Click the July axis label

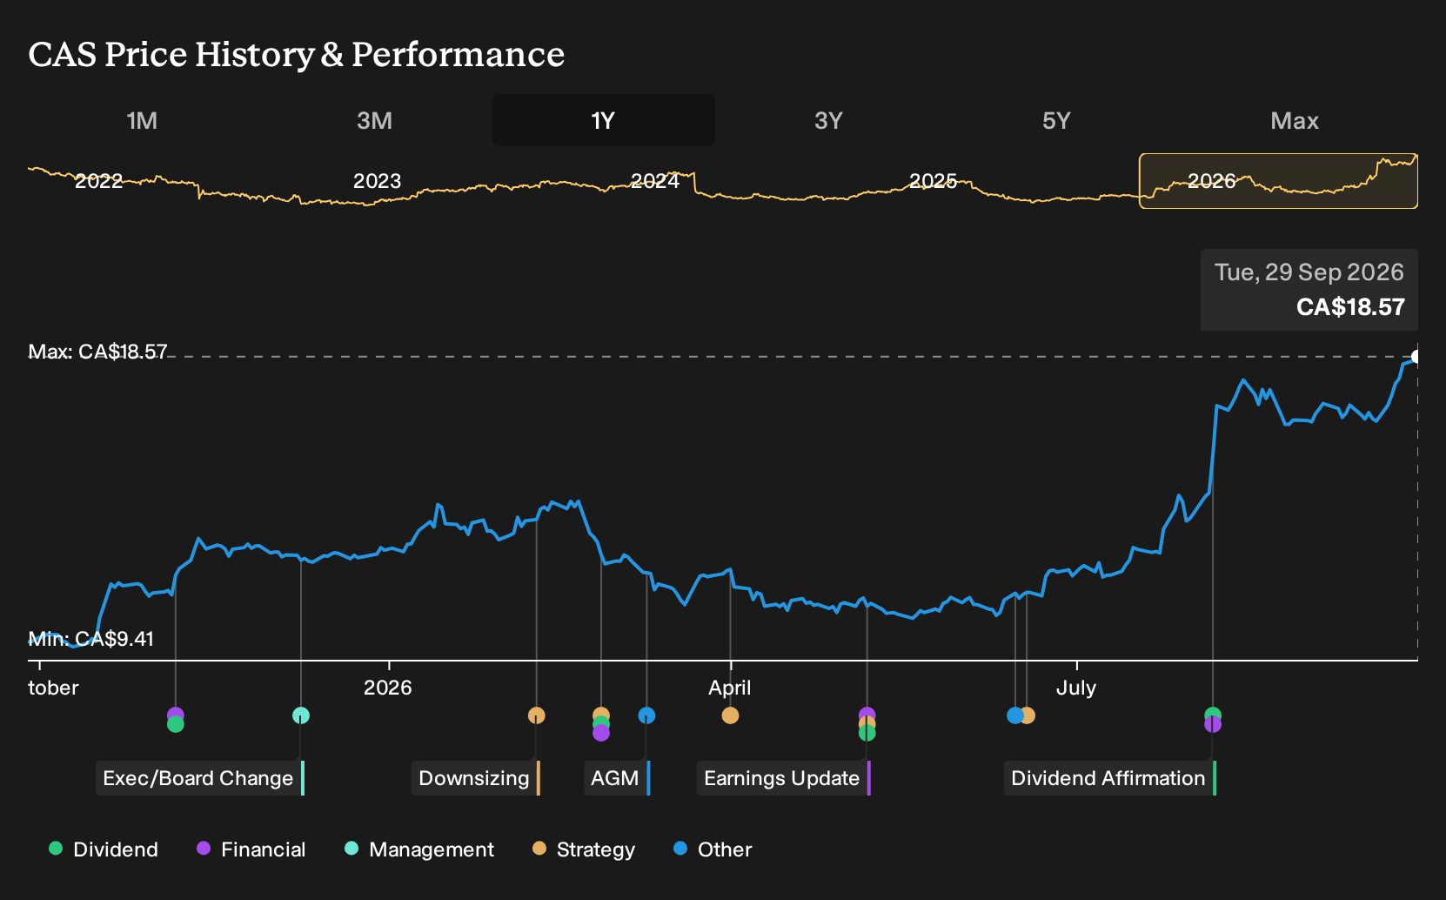click(1075, 688)
